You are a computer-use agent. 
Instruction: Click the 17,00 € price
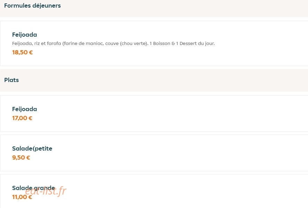tap(22, 118)
